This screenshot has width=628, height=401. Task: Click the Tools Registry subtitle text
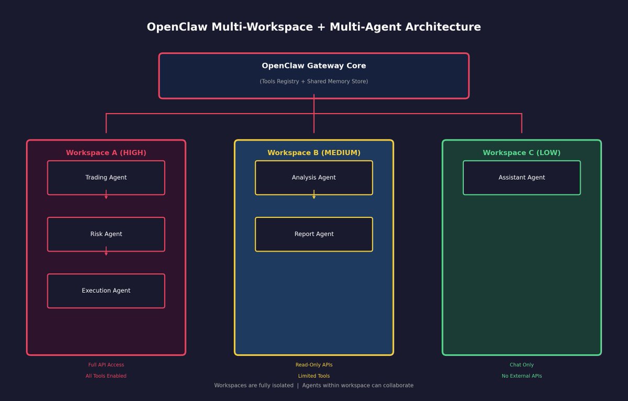click(313, 82)
